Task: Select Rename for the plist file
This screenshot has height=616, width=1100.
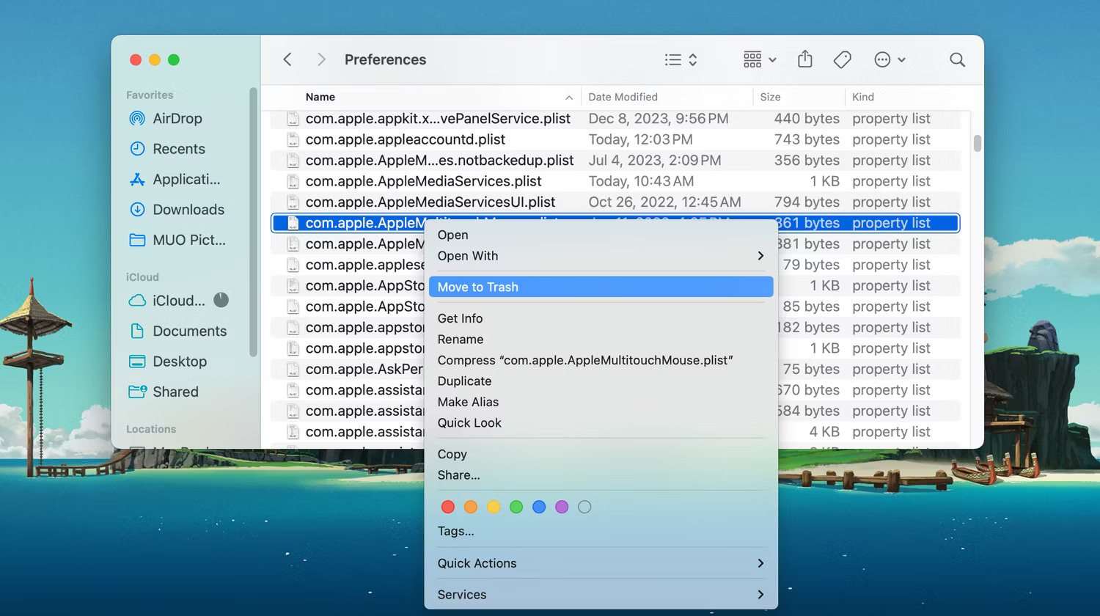Action: point(461,339)
